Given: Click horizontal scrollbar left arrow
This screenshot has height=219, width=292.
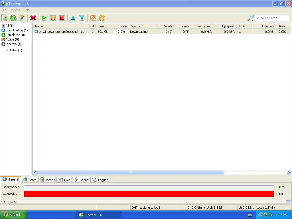Looking at the screenshot, I should pos(35,173).
